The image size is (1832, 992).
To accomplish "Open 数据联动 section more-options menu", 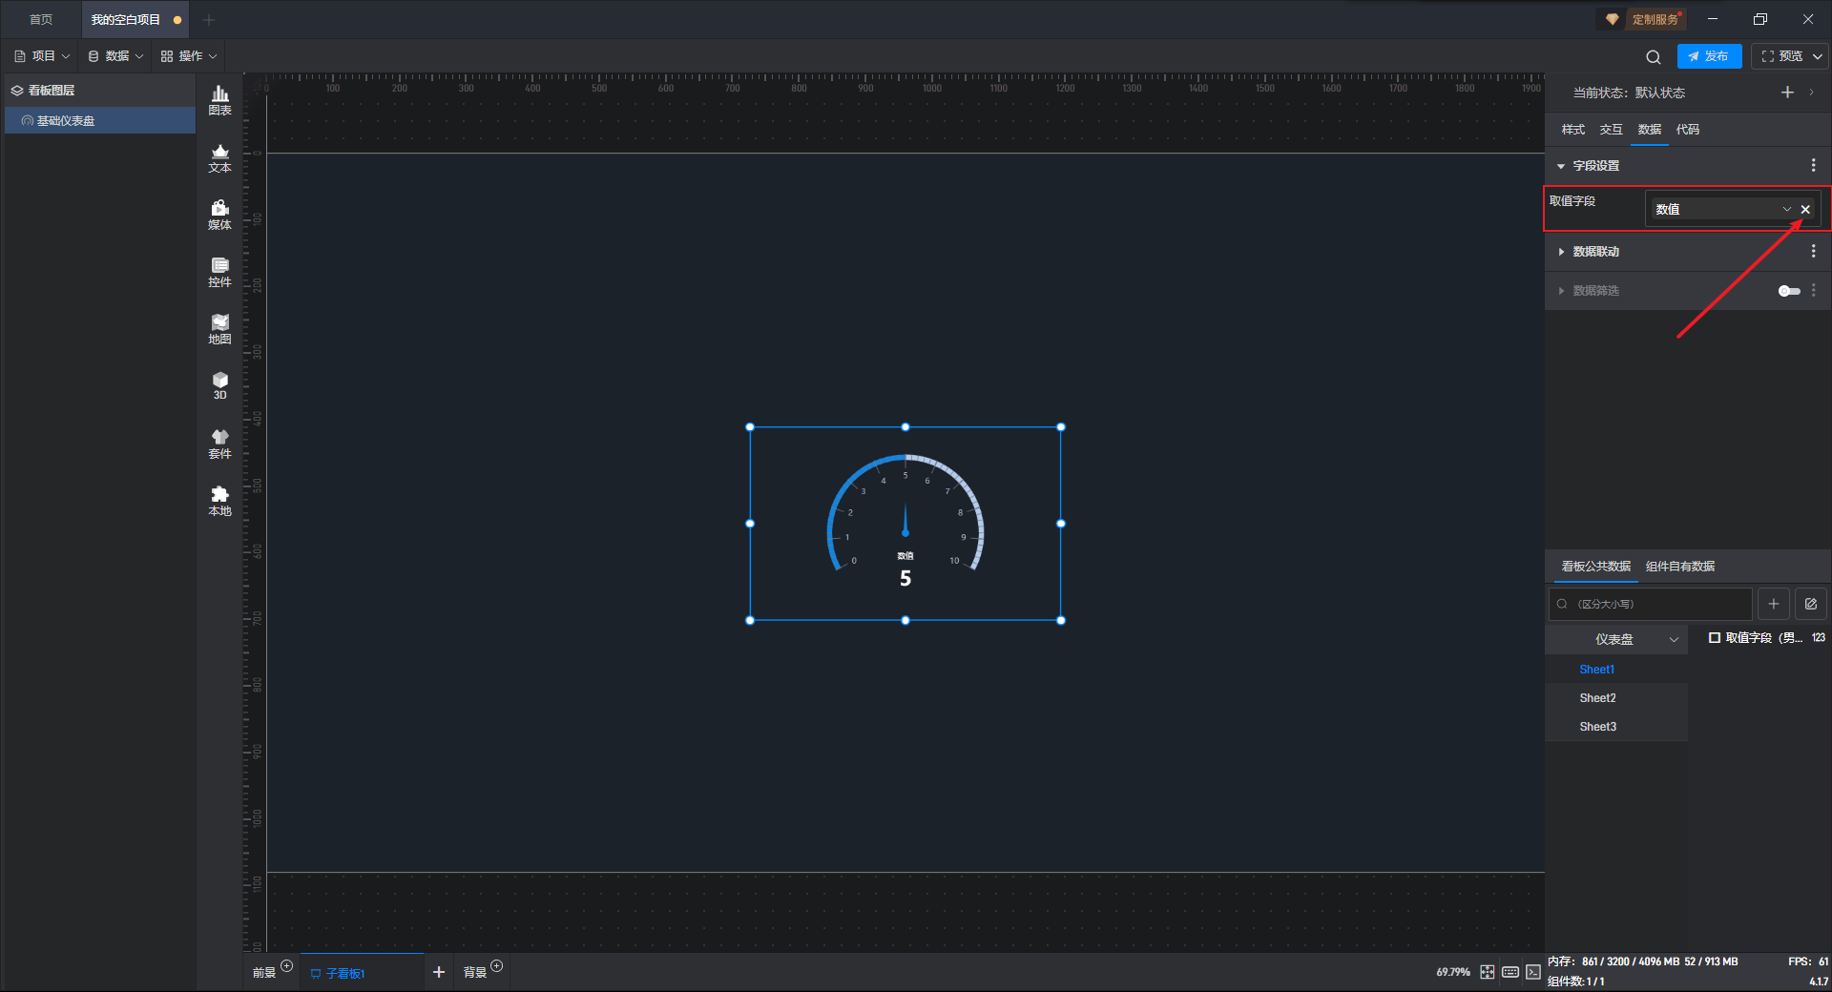I will (x=1813, y=252).
